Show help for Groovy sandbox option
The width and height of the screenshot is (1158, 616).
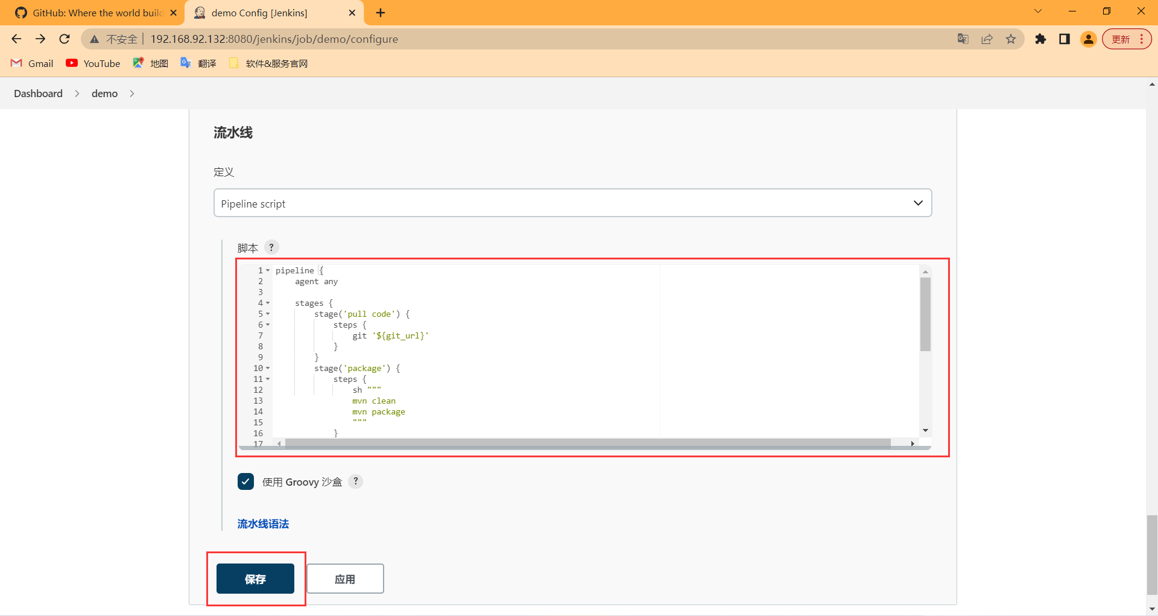[356, 481]
